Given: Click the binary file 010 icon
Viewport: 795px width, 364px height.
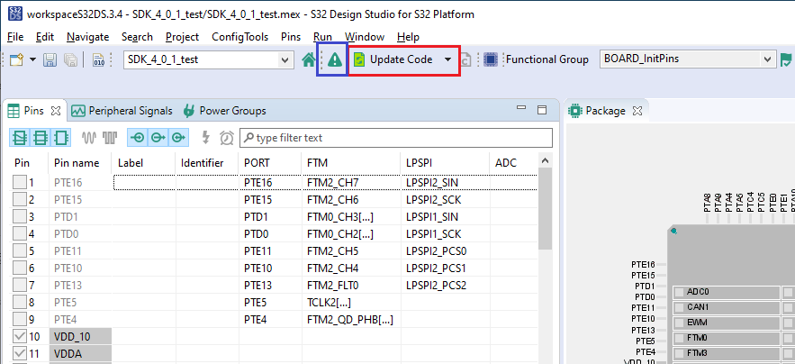Looking at the screenshot, I should coord(98,60).
